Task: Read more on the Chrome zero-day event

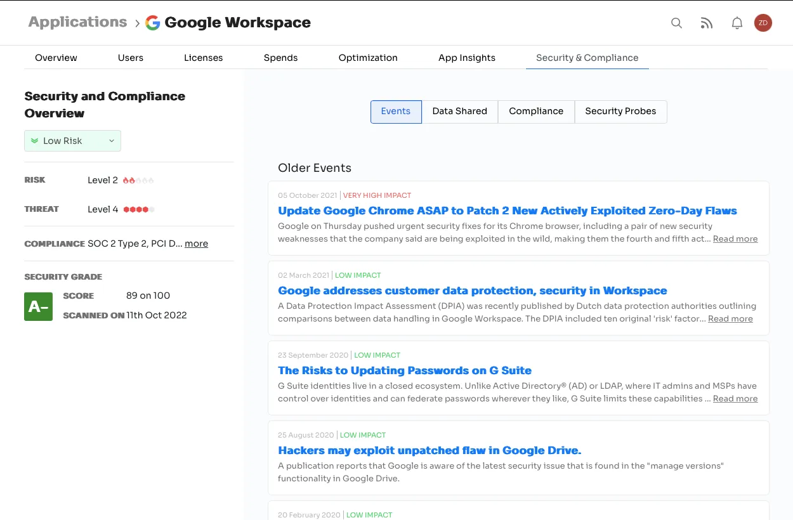Action: click(x=735, y=239)
